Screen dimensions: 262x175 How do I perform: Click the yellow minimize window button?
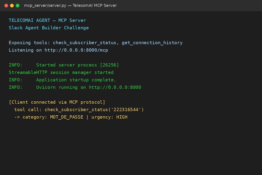click(12, 6)
